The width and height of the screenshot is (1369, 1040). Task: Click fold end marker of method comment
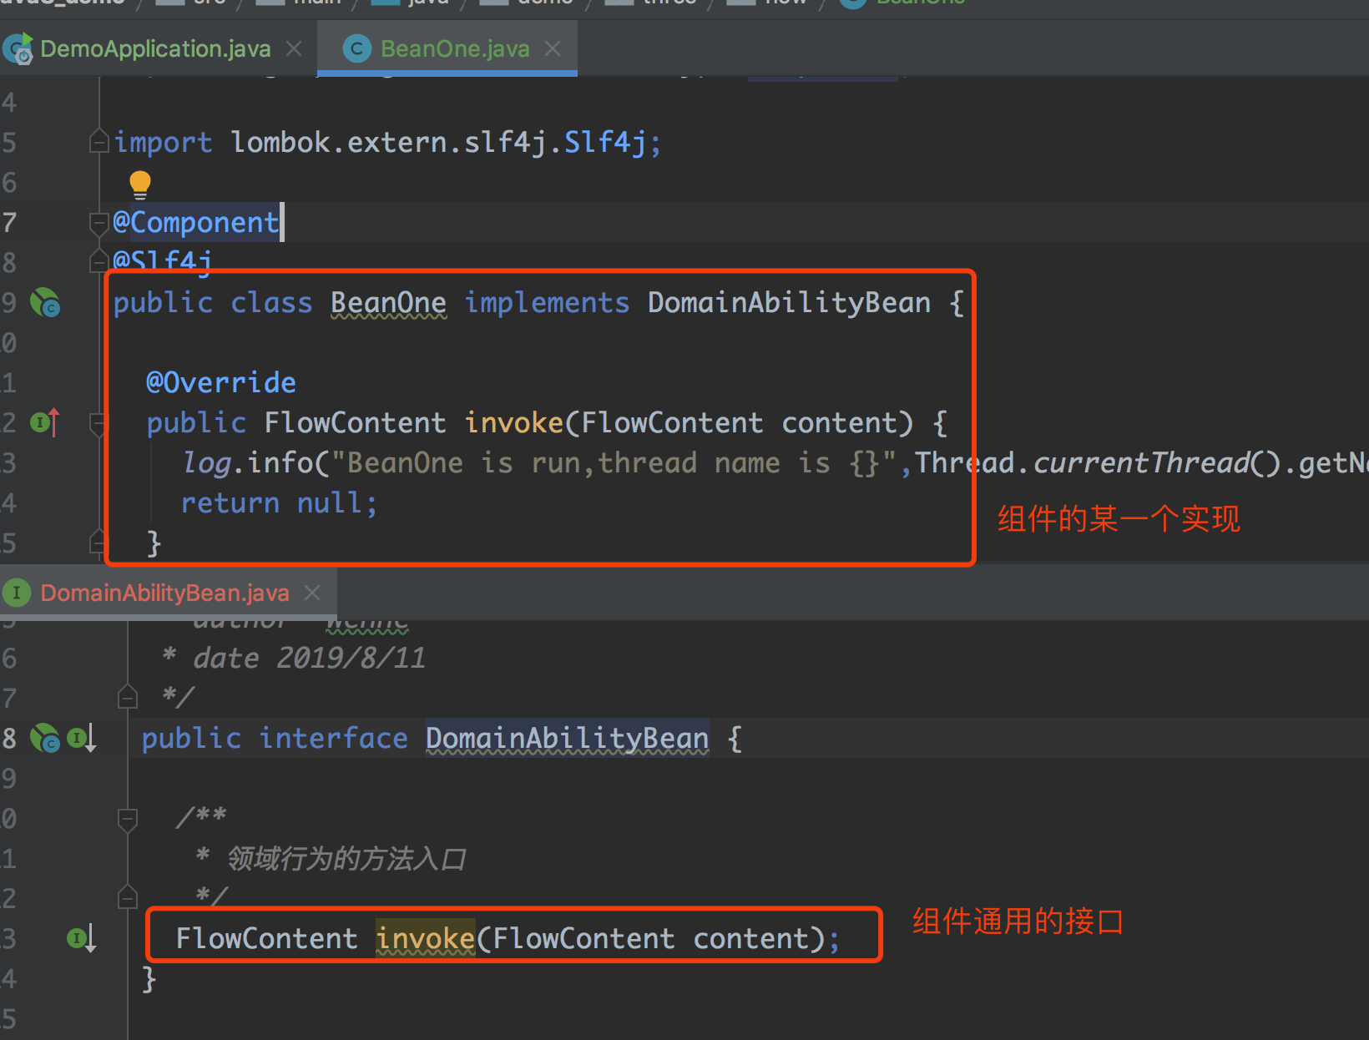(128, 897)
